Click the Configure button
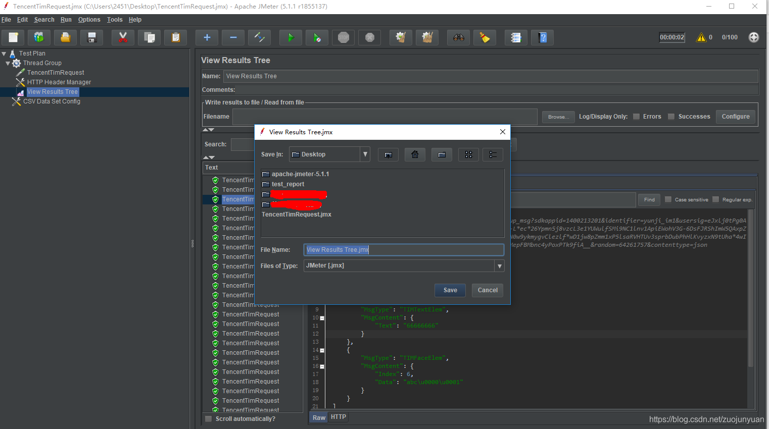The height and width of the screenshot is (429, 769). 736,117
